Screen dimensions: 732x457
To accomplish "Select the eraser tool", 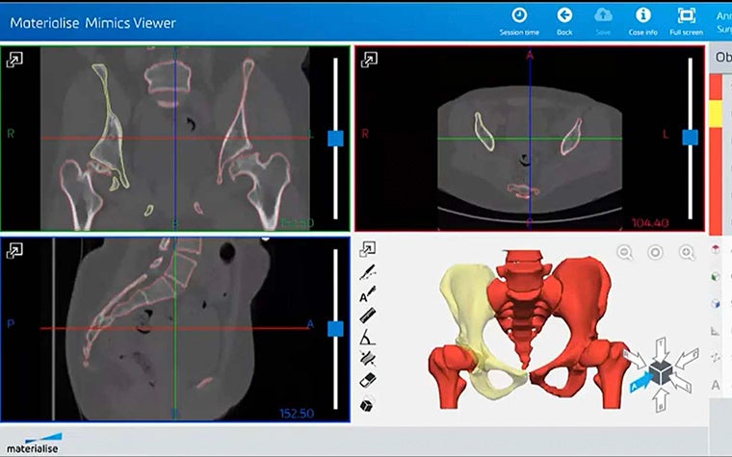I will [367, 380].
